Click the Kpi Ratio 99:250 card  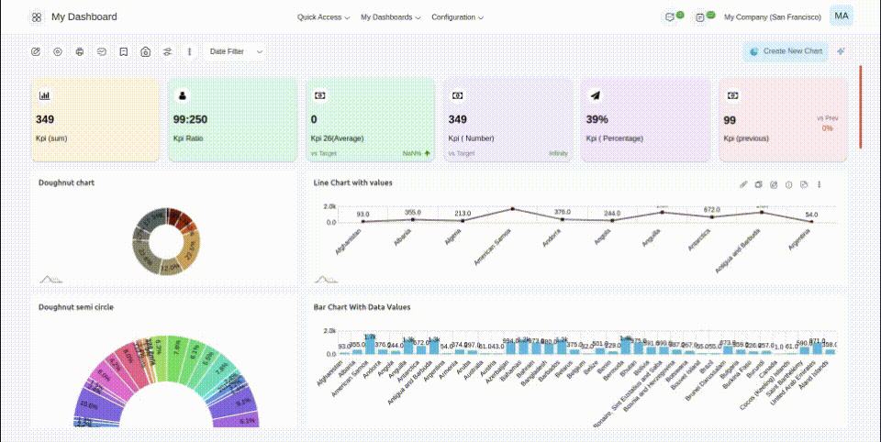pos(233,119)
